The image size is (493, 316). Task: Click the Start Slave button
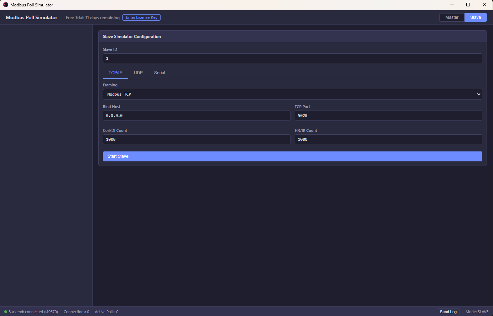(x=292, y=156)
